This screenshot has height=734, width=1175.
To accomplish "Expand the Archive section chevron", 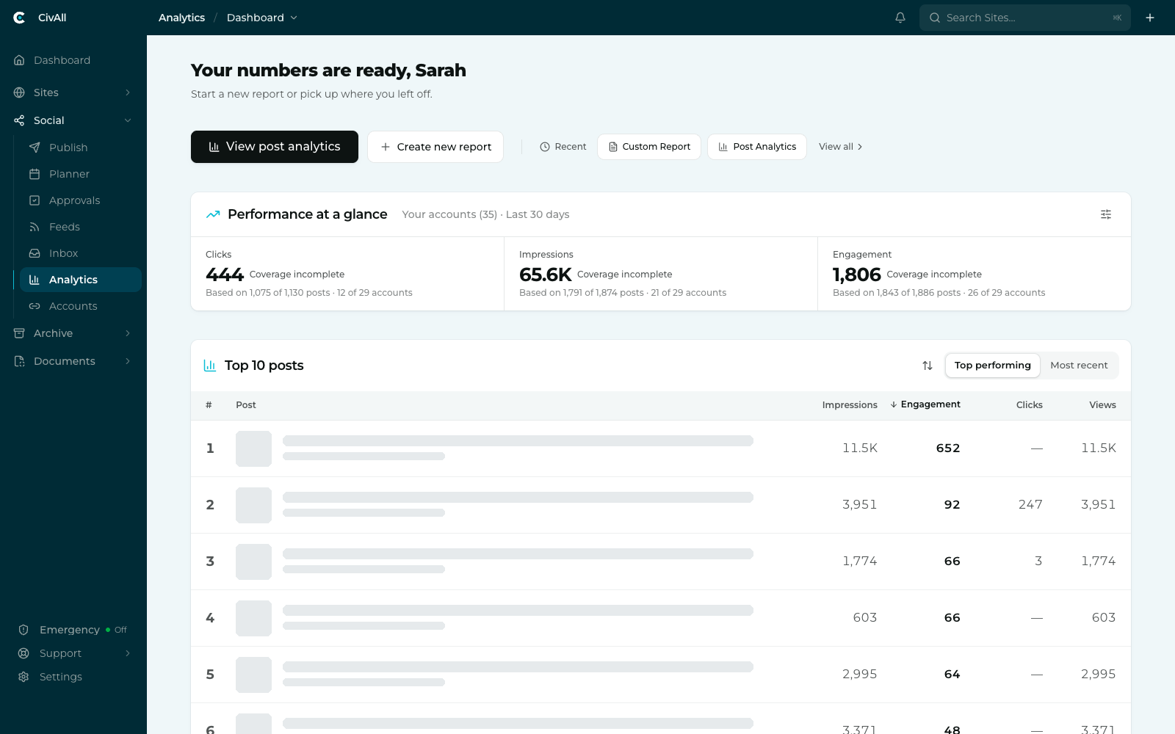I will (128, 333).
